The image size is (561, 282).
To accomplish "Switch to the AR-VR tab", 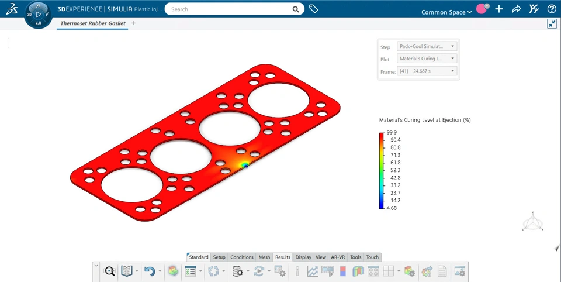I will 338,257.
